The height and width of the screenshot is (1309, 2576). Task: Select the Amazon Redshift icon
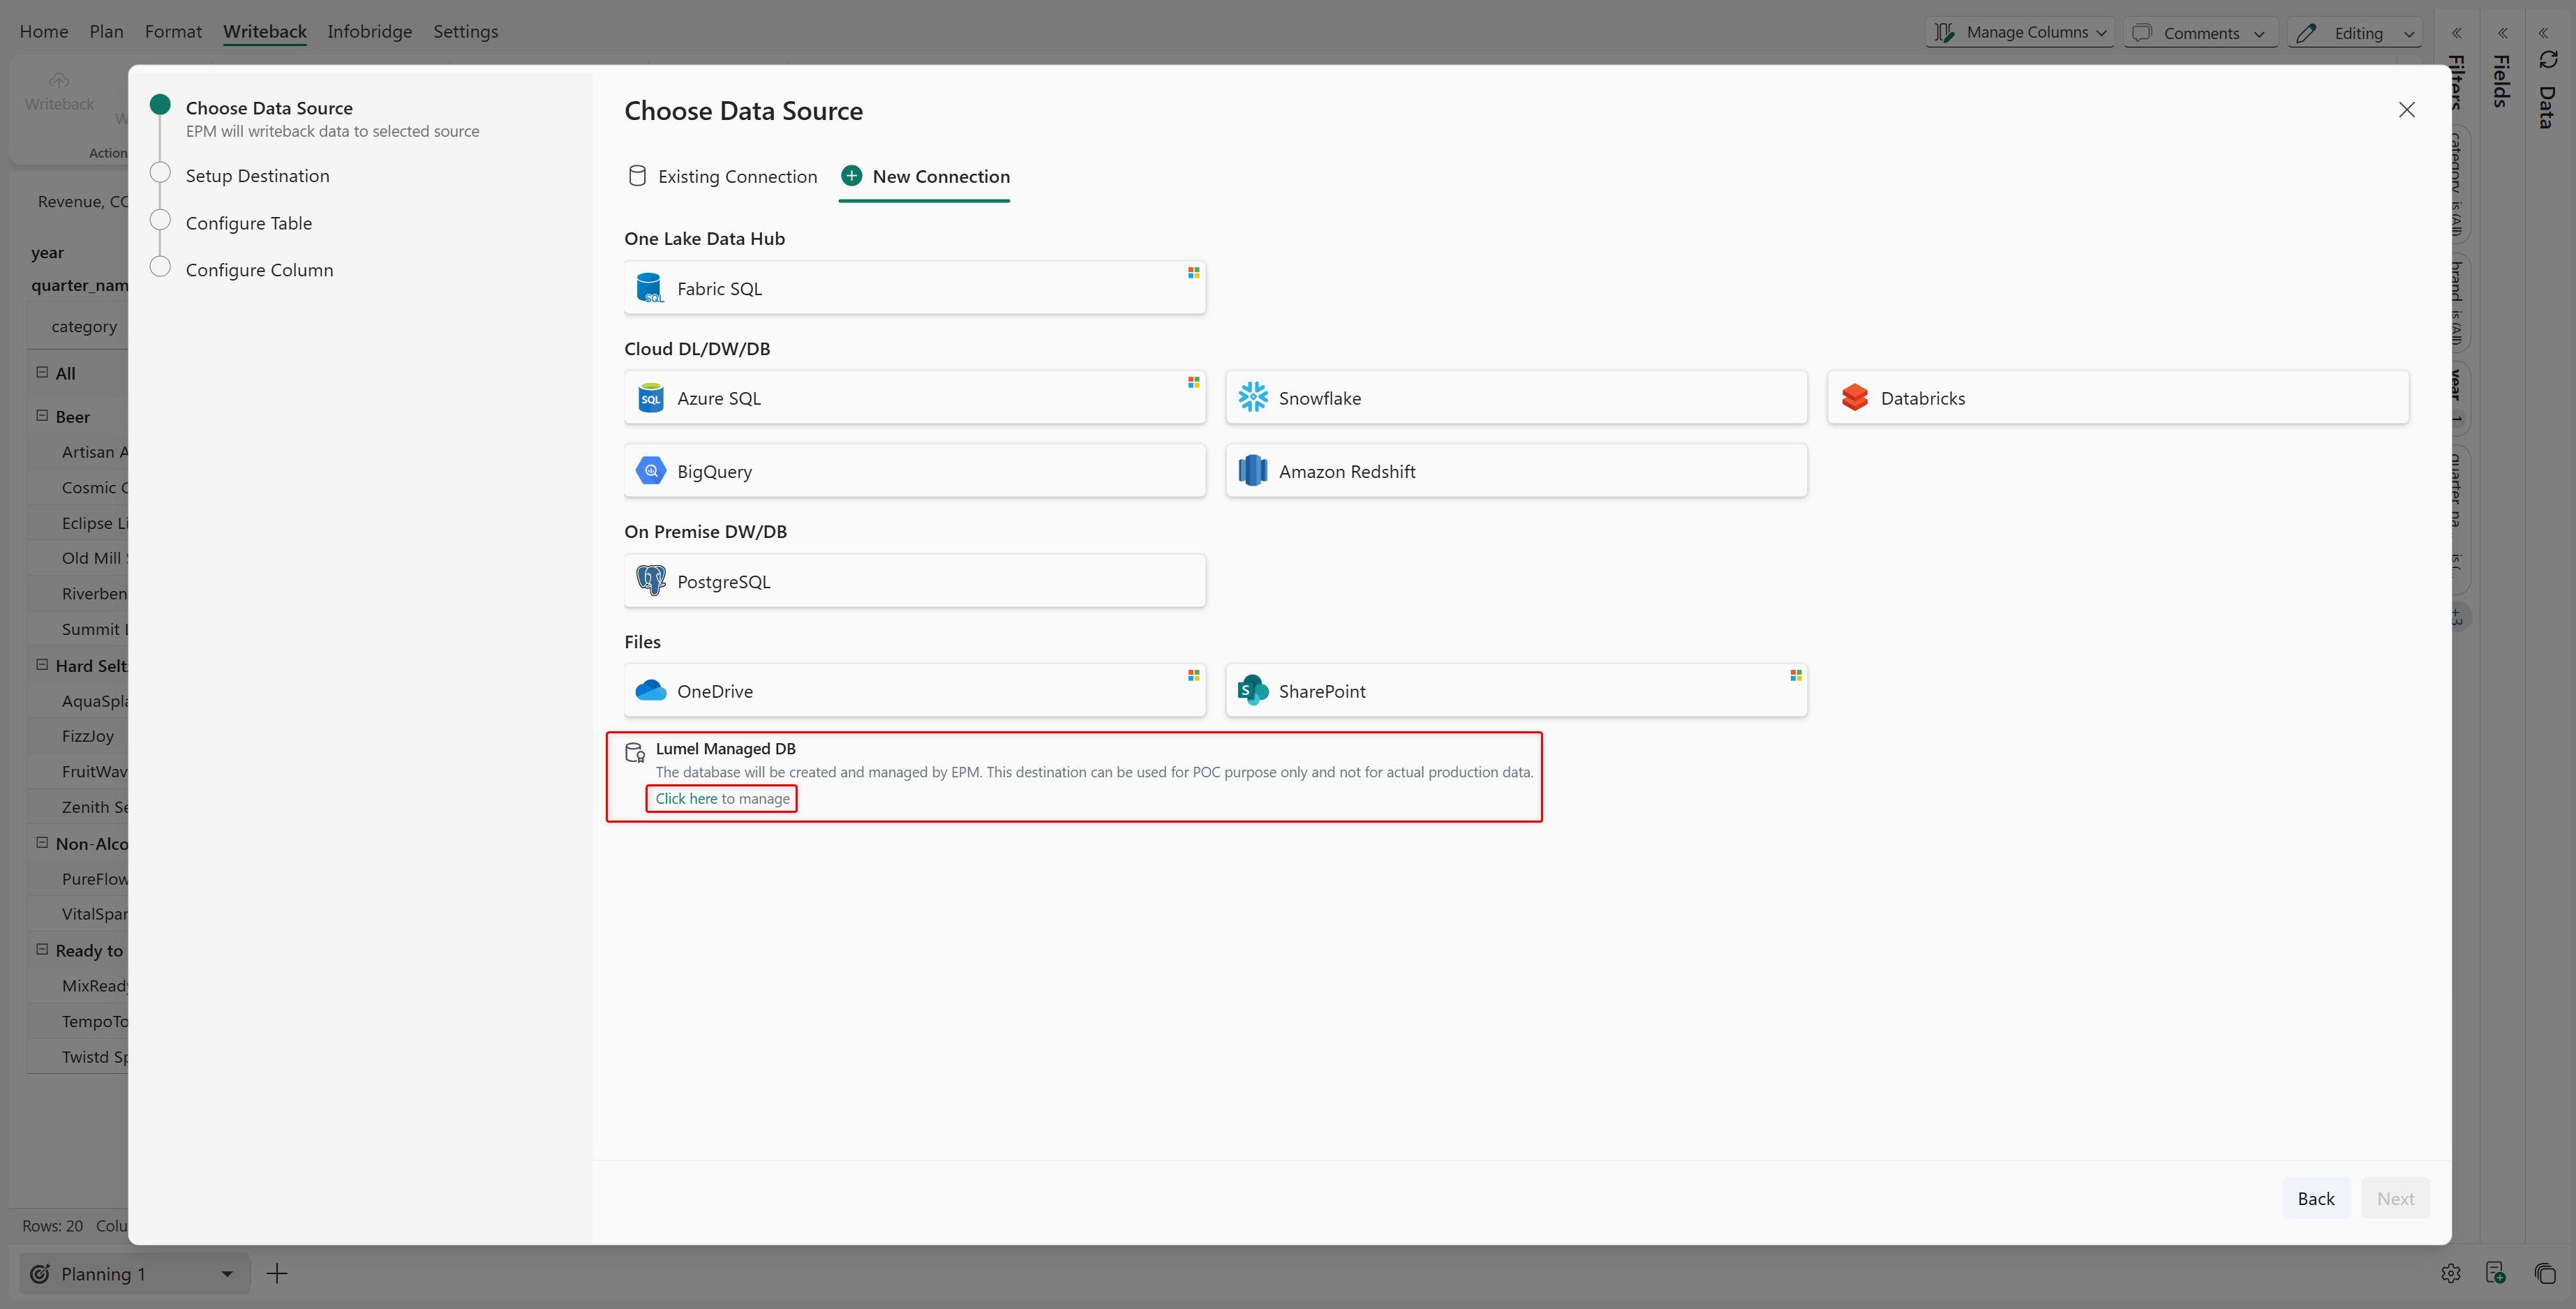[x=1252, y=470]
